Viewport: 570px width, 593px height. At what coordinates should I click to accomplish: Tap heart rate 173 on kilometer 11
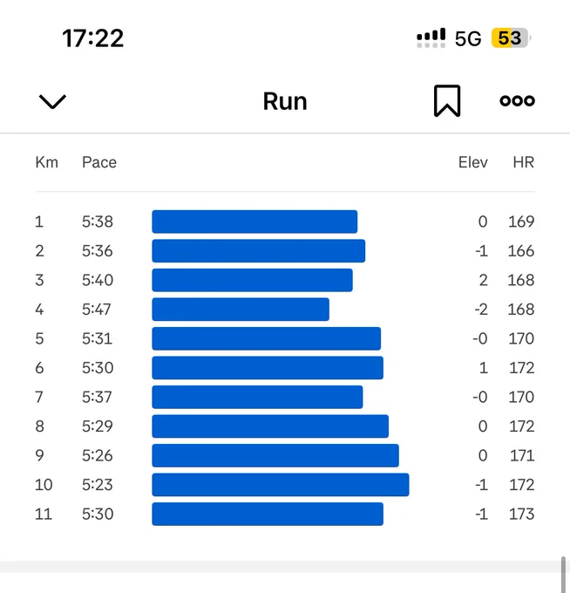tap(521, 514)
